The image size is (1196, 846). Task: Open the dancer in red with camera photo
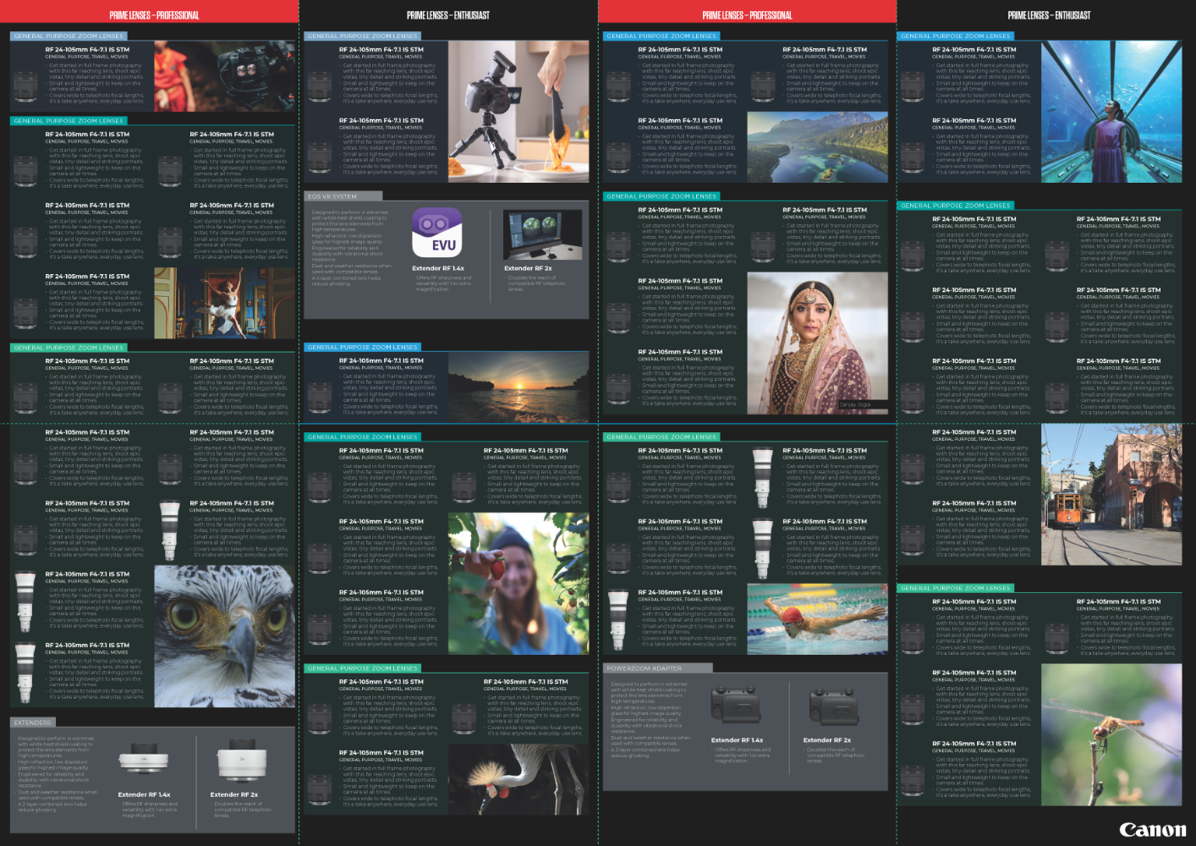(x=225, y=76)
